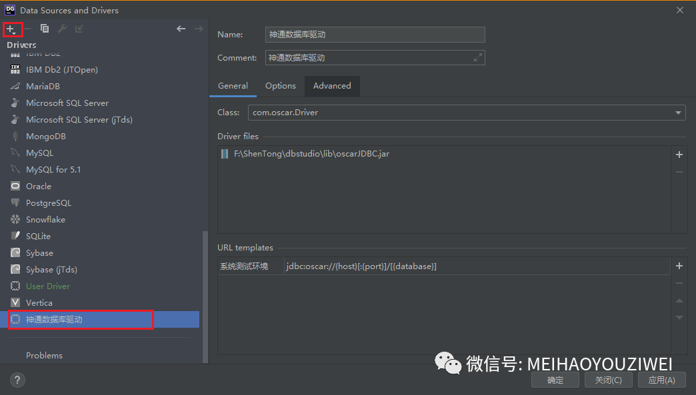Select Oracle driver
The height and width of the screenshot is (395, 696).
[100, 187]
